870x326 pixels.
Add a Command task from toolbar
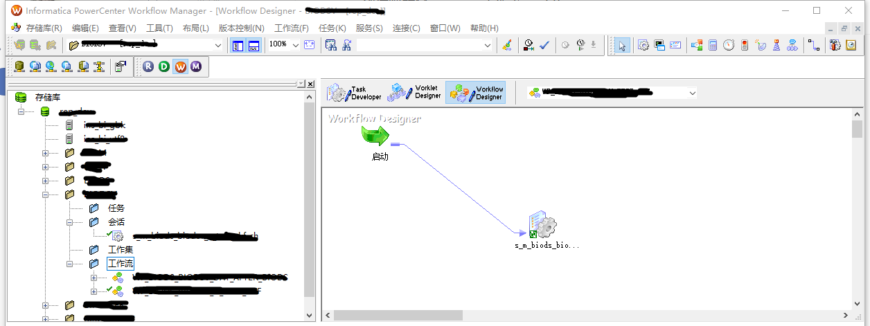point(659,45)
